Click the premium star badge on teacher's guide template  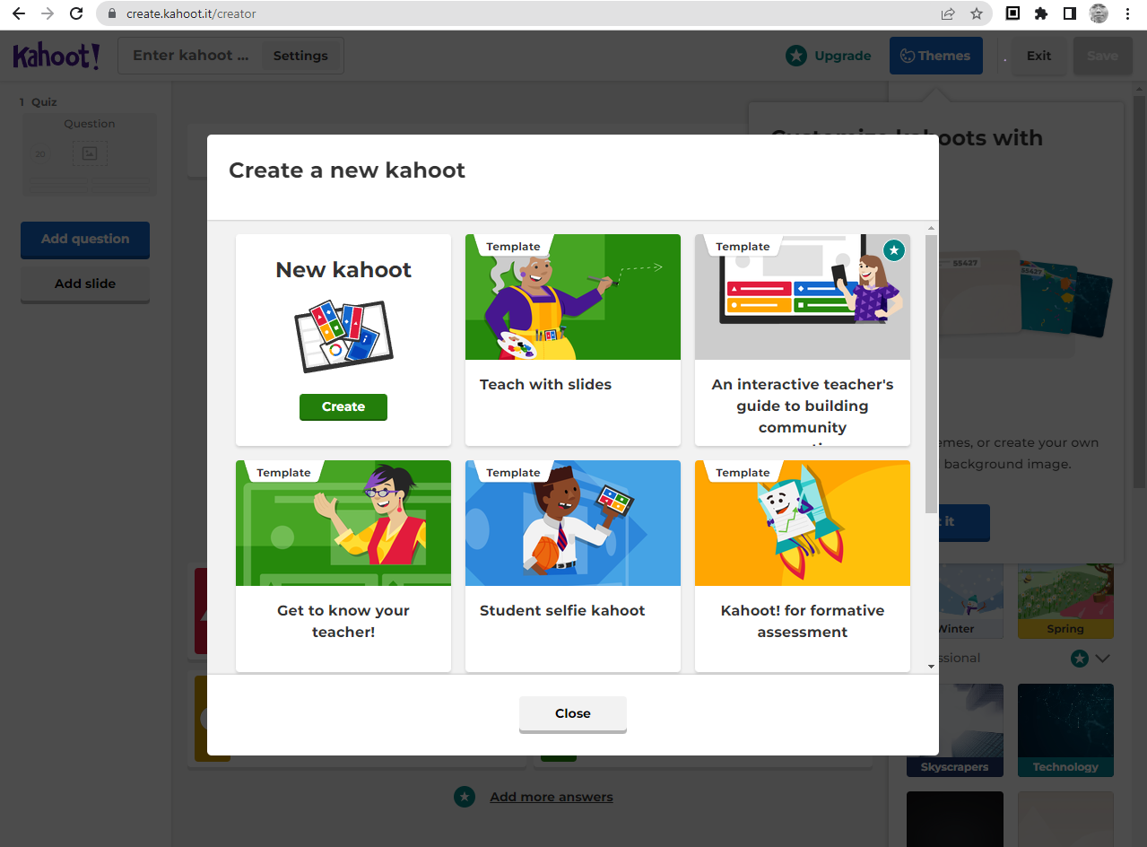[893, 250]
